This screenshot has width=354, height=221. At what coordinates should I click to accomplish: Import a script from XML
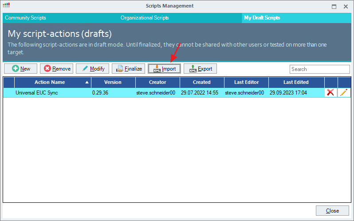pyautogui.click(x=164, y=69)
